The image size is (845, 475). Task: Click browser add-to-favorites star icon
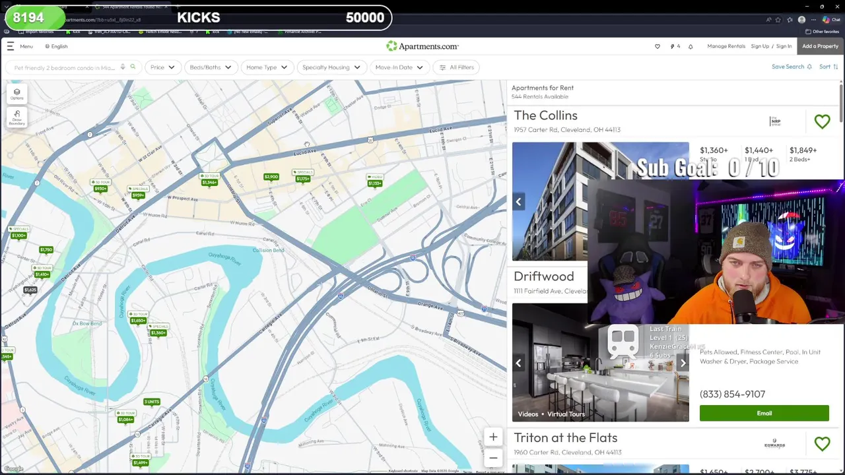tap(779, 20)
